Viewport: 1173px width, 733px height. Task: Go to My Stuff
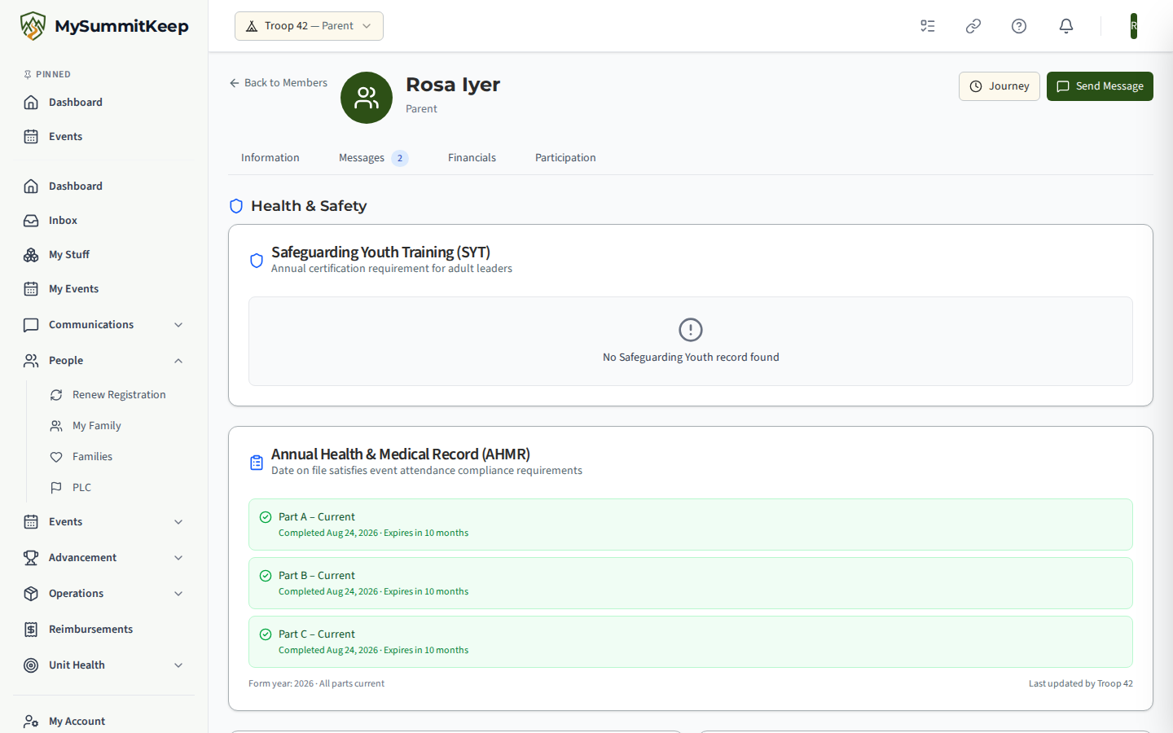[x=104, y=254]
